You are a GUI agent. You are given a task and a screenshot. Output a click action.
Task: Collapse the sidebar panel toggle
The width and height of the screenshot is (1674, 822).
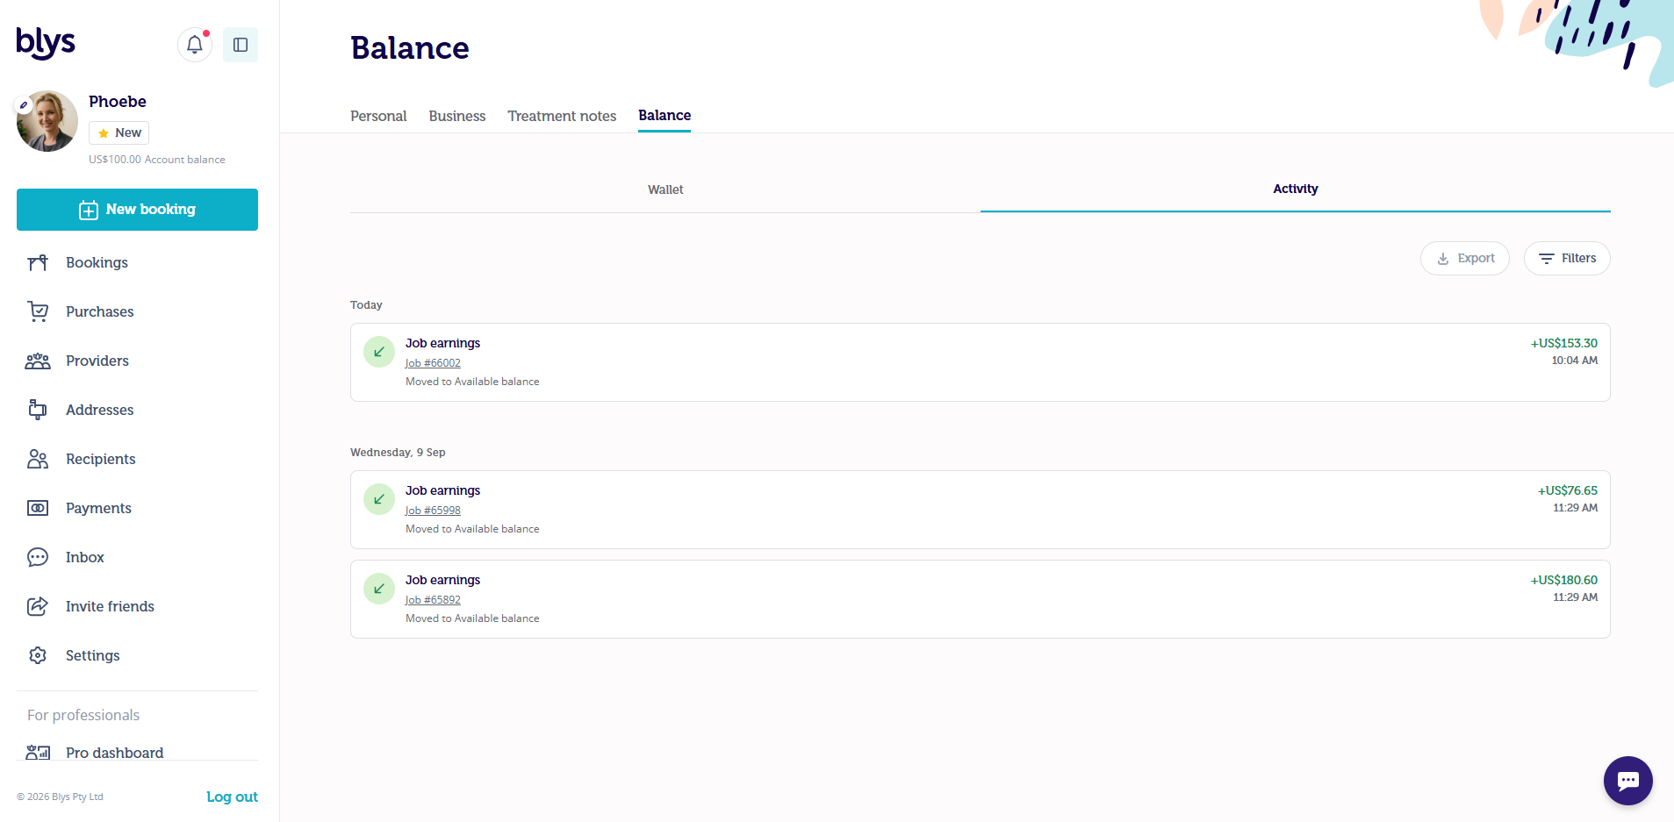pyautogui.click(x=241, y=45)
